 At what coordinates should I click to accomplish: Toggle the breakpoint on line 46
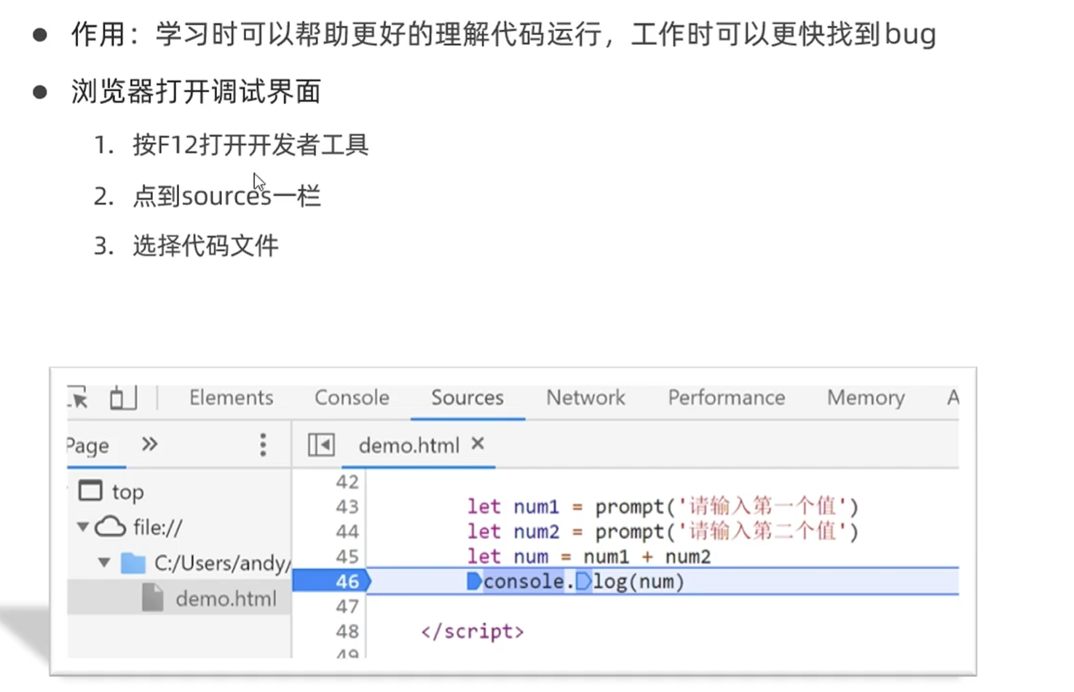pos(347,581)
